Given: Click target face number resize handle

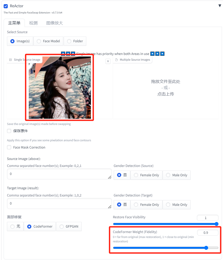Looking at the screenshot, I should tap(110, 207).
